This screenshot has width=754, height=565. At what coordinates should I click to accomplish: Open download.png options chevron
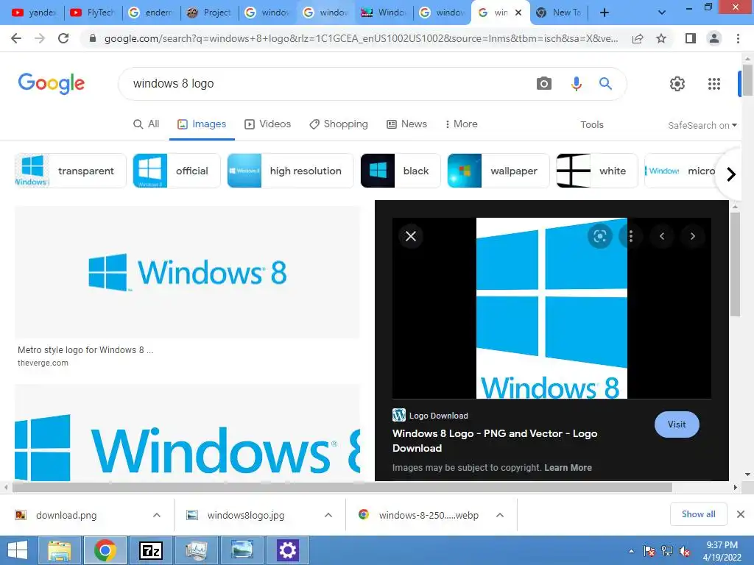click(157, 515)
